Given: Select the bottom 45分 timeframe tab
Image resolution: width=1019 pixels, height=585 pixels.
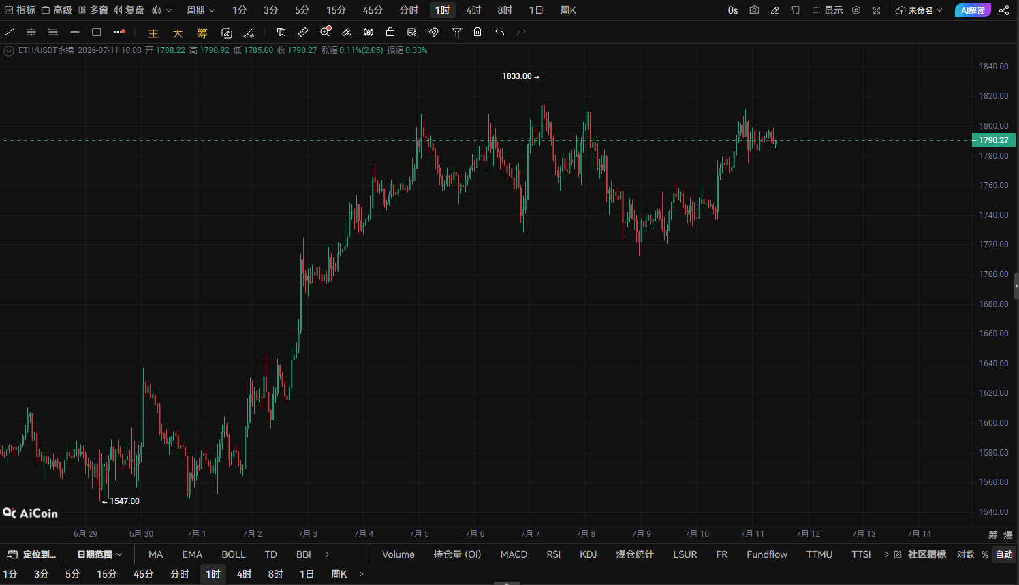Looking at the screenshot, I should (143, 574).
